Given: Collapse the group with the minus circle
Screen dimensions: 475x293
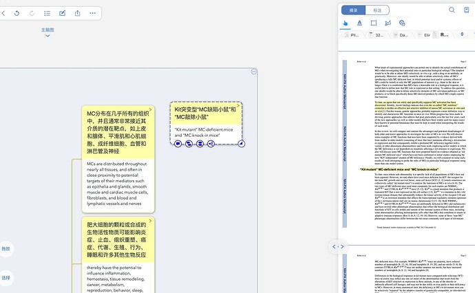Looking at the screenshot, I should 254,72.
